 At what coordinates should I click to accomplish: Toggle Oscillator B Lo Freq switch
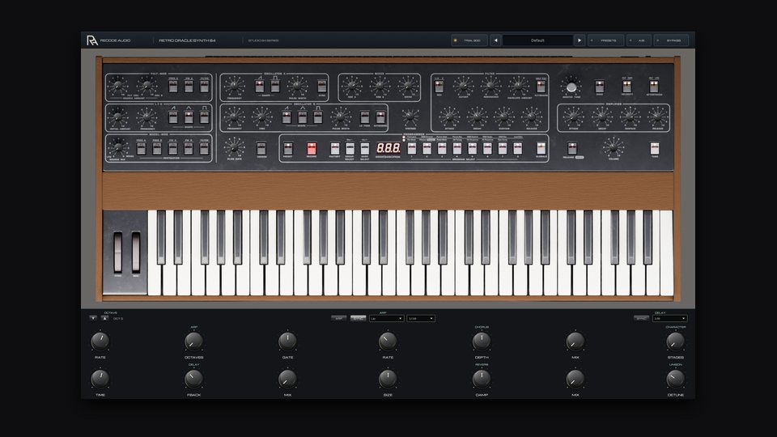coord(365,117)
